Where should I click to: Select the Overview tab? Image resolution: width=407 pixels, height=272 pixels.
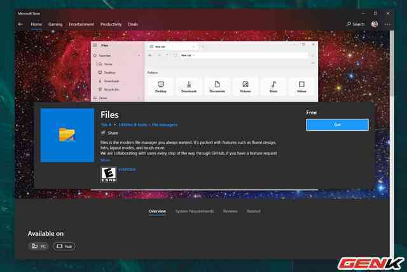tap(157, 211)
